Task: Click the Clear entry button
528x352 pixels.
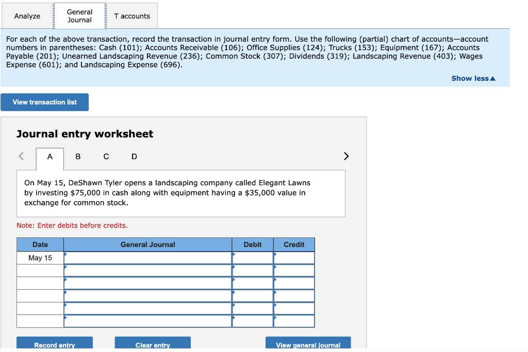Action: tap(153, 344)
